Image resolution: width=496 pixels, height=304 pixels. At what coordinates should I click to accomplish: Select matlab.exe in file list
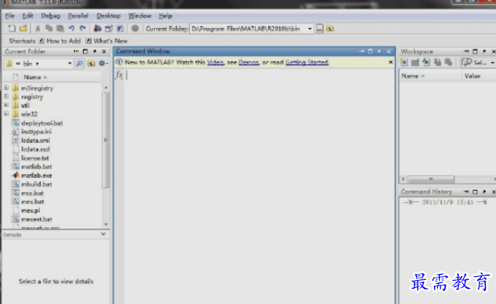click(36, 175)
